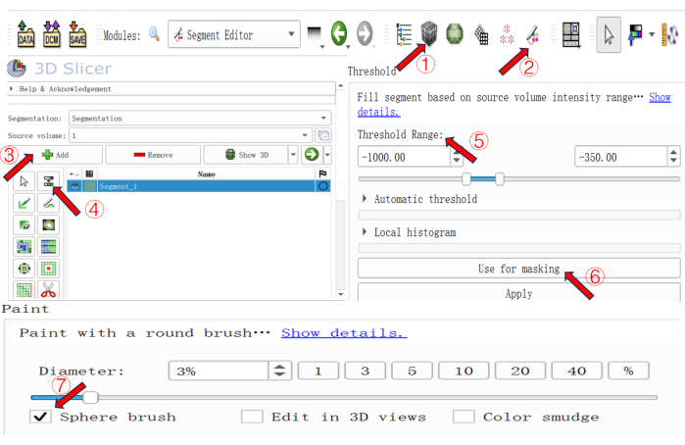Select the Paint effect icon
The image size is (685, 445).
[x=24, y=203]
